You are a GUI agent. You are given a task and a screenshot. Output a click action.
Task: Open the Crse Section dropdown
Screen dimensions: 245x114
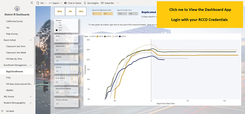click(66, 82)
